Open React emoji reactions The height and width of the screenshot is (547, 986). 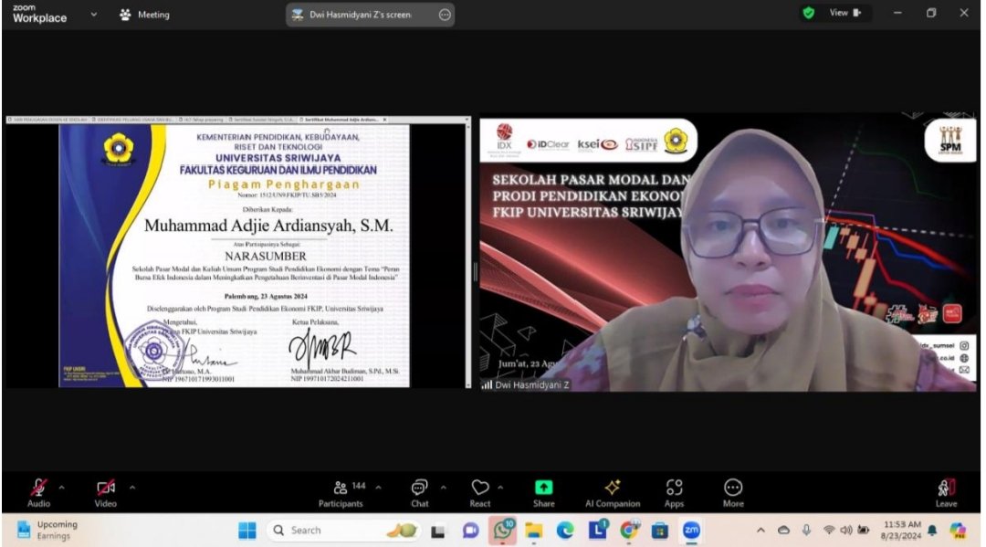pyautogui.click(x=480, y=492)
